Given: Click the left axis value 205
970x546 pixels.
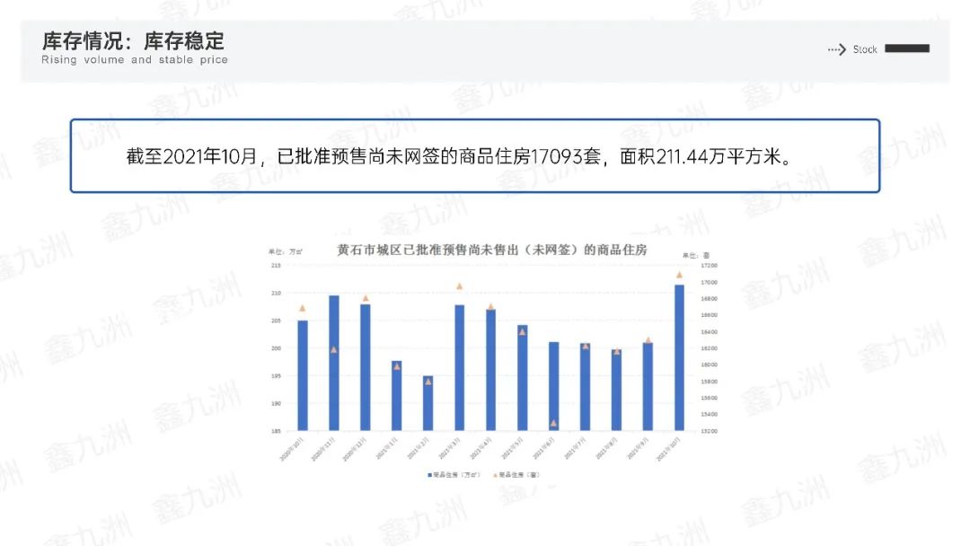Looking at the screenshot, I should tap(276, 321).
